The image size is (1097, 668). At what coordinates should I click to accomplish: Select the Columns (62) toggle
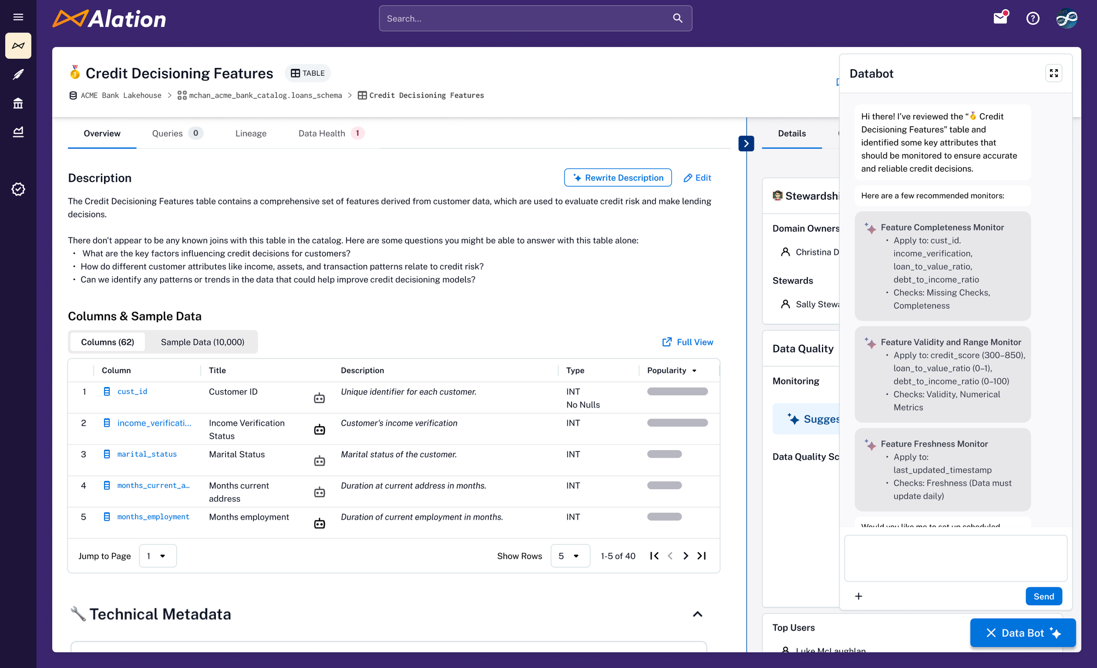pos(108,342)
